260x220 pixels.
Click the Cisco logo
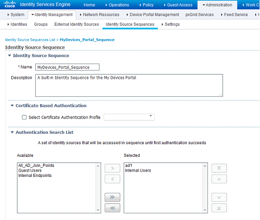tap(10, 4)
